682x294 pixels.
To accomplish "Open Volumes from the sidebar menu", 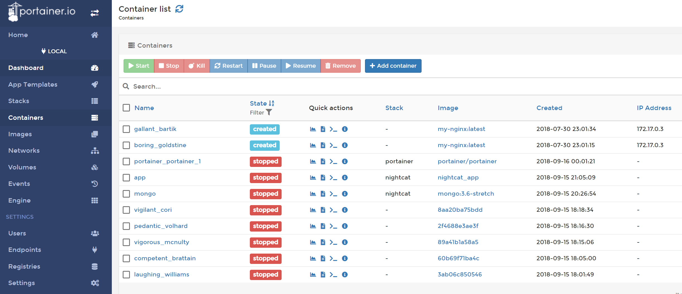I will pos(22,167).
